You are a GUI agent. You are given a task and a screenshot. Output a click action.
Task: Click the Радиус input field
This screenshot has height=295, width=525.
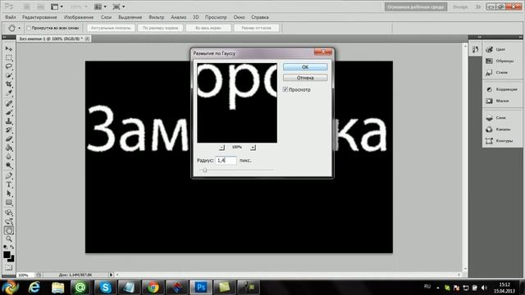[226, 161]
